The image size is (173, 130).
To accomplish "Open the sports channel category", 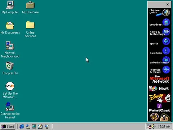I will click(x=159, y=41).
